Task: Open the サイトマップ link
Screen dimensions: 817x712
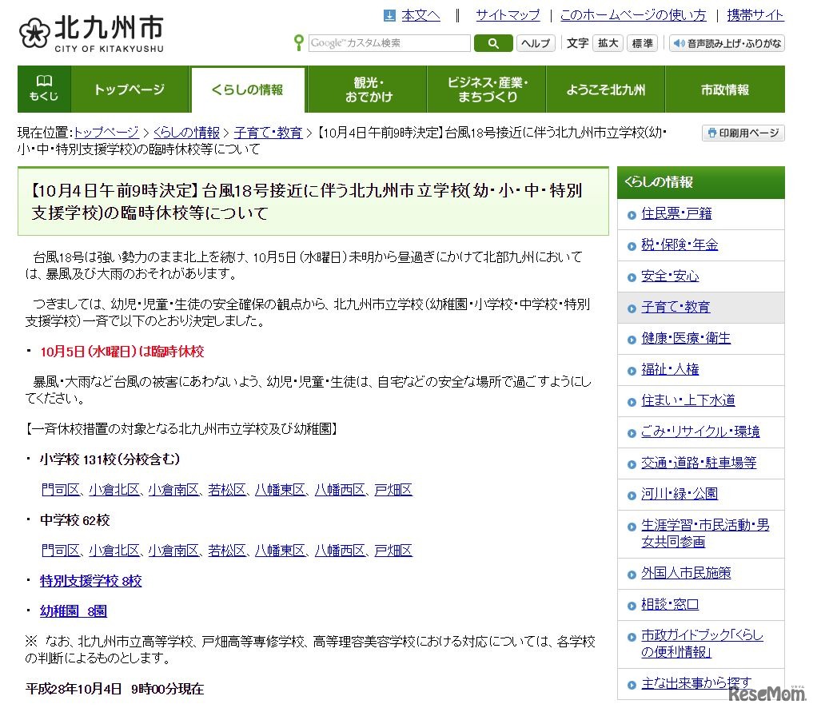Action: [x=507, y=14]
